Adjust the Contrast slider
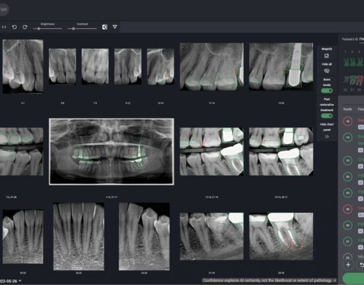The width and height of the screenshot is (364, 285). tap(82, 28)
